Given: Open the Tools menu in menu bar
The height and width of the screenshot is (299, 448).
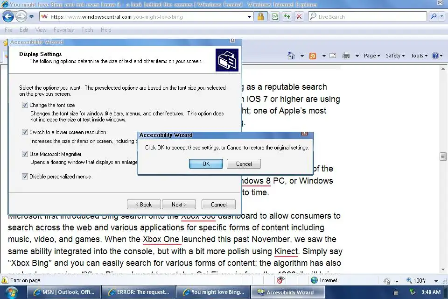Looking at the screenshot, I should click(x=87, y=30).
